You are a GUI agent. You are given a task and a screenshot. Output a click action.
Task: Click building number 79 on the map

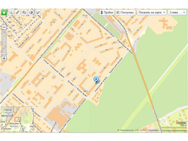89,31
